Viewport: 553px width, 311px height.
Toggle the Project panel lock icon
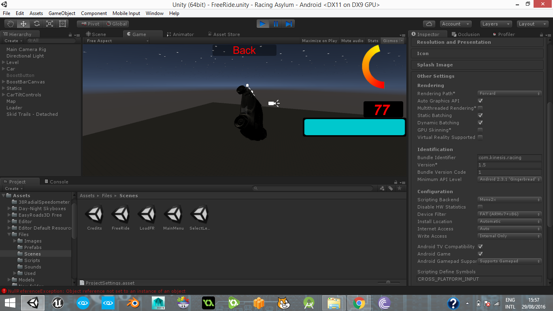click(x=396, y=182)
